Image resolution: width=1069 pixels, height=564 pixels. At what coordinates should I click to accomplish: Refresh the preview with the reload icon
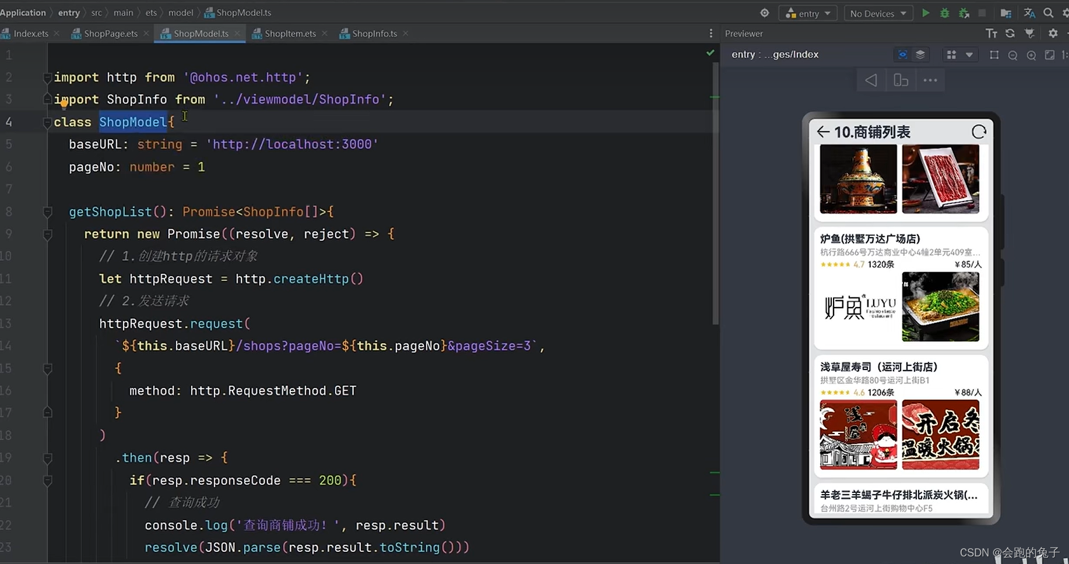(x=1010, y=33)
